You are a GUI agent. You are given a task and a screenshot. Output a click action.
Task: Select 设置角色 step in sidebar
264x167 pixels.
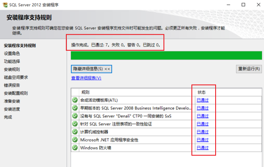(12, 53)
